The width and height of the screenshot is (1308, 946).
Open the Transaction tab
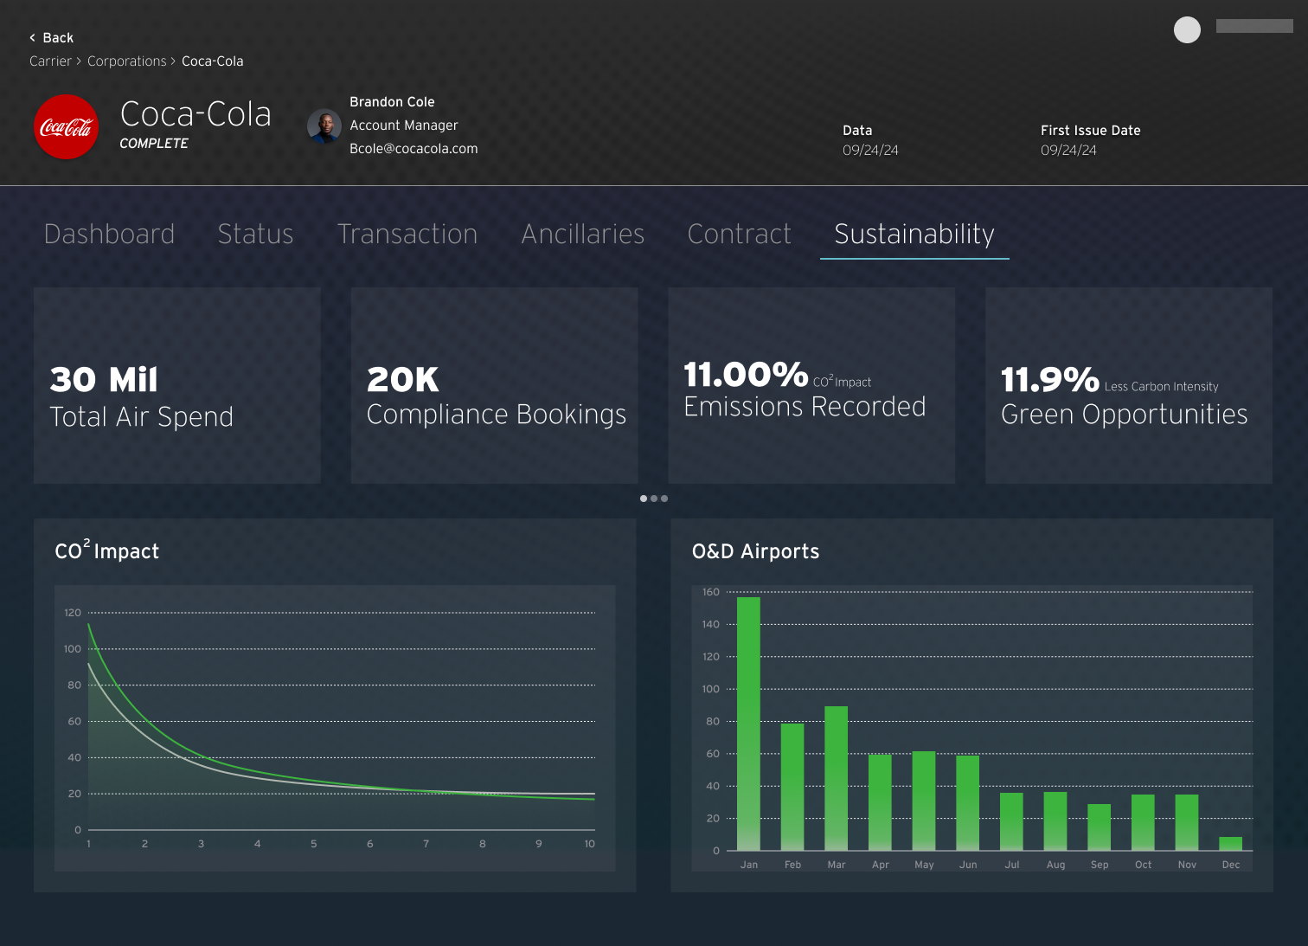[407, 234]
